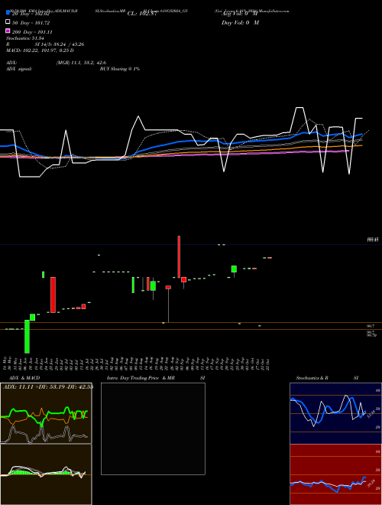Select the '50 Day - 101.72' legend text
Screen dimensions: 382x505
31,23
